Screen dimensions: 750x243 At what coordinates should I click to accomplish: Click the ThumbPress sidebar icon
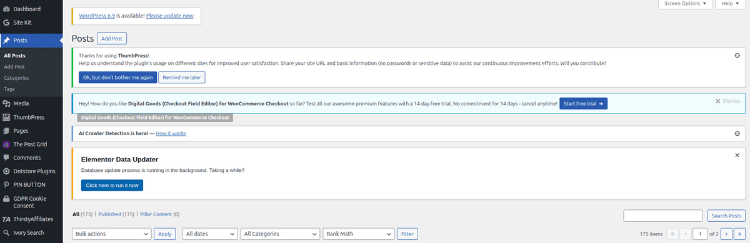6,117
